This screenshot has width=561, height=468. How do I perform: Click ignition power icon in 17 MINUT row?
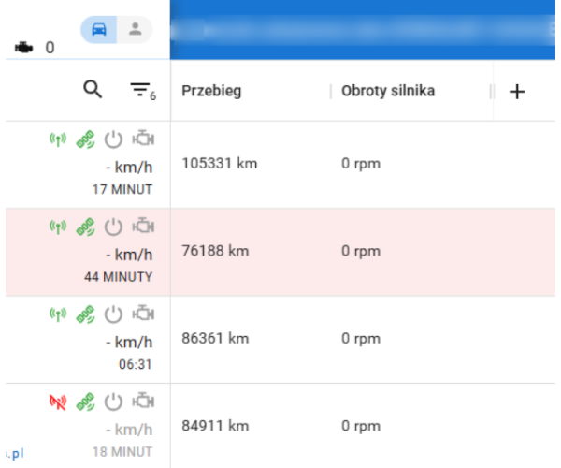tap(113, 139)
